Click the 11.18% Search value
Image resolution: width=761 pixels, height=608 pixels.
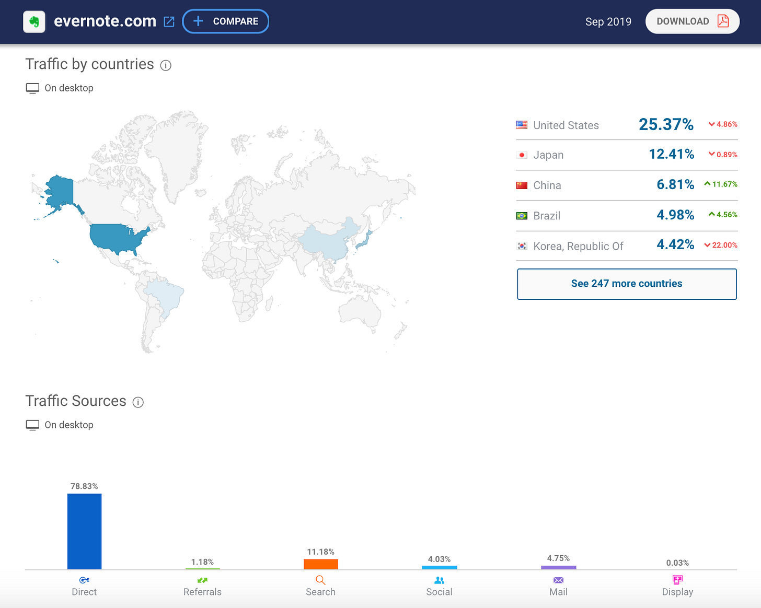coord(320,552)
